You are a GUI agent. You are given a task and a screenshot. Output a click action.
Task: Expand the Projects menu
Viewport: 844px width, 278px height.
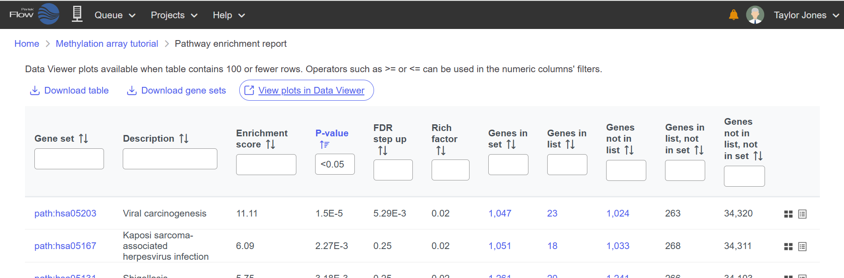pyautogui.click(x=174, y=15)
